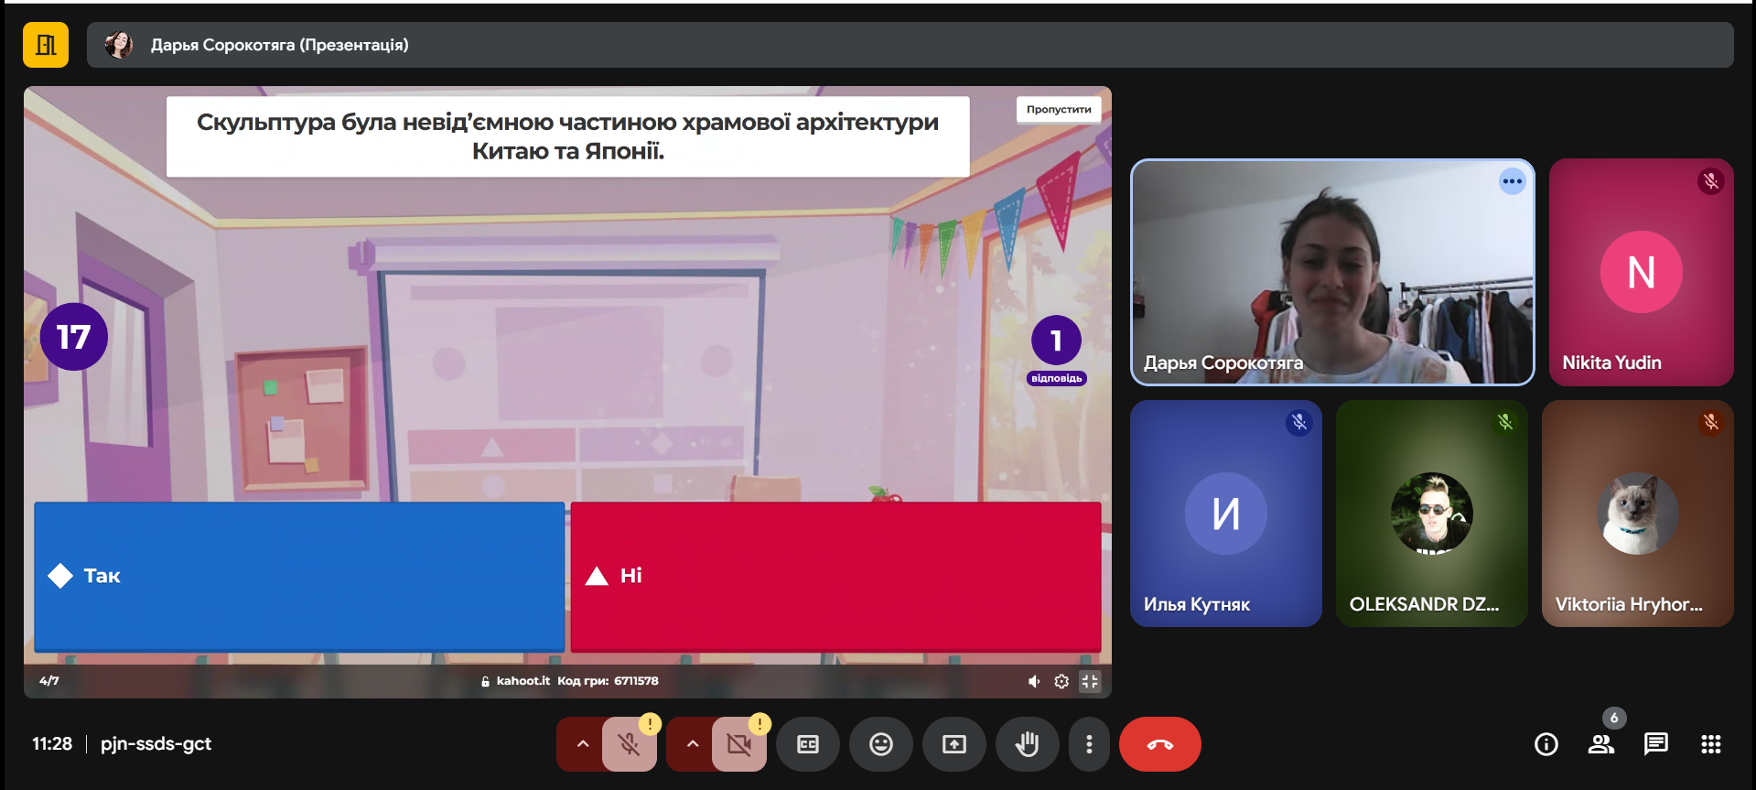Image resolution: width=1756 pixels, height=790 pixels.
Task: Click the microphone warning badge
Action: [x=650, y=724]
